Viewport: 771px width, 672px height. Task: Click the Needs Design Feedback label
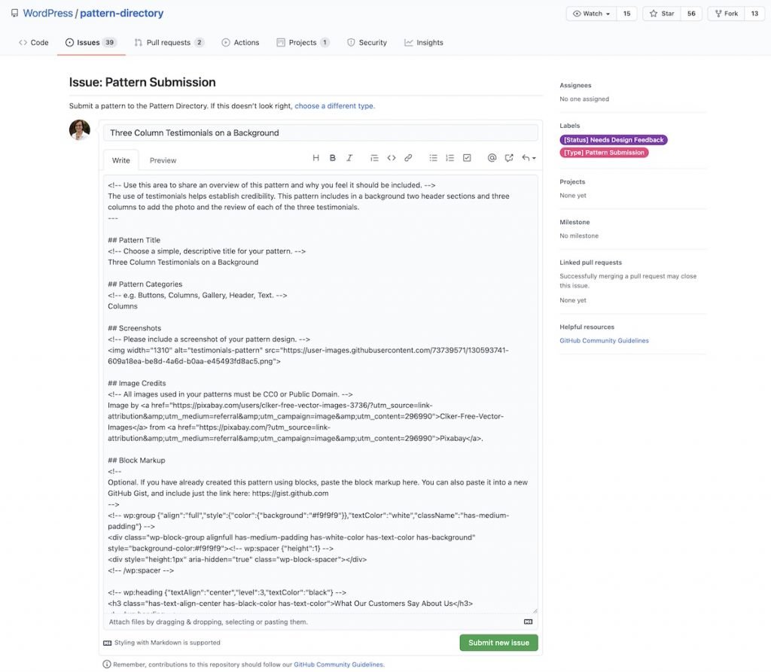[613, 140]
